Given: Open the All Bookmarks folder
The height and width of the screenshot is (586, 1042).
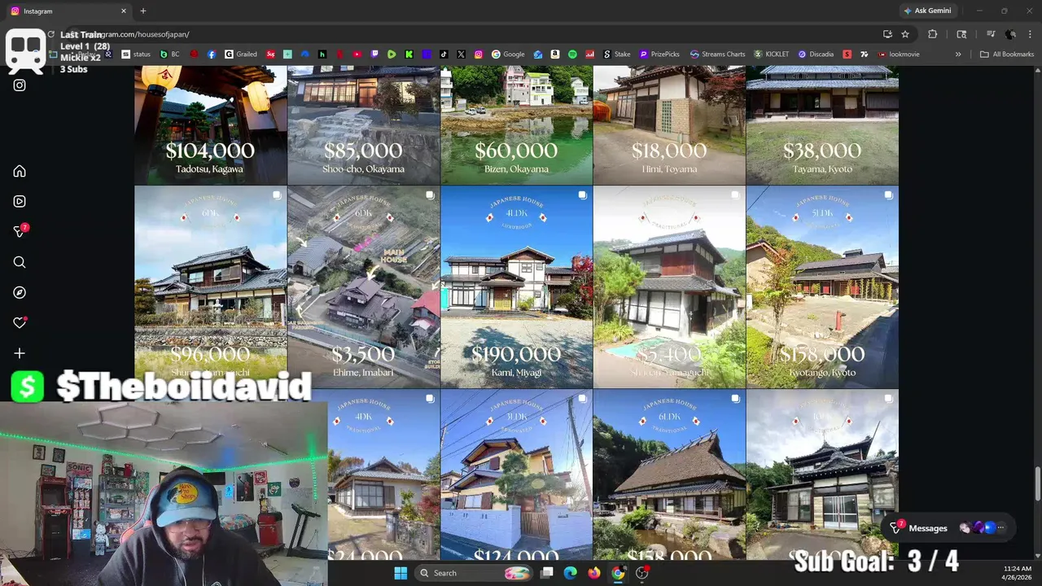Looking at the screenshot, I should (1007, 55).
